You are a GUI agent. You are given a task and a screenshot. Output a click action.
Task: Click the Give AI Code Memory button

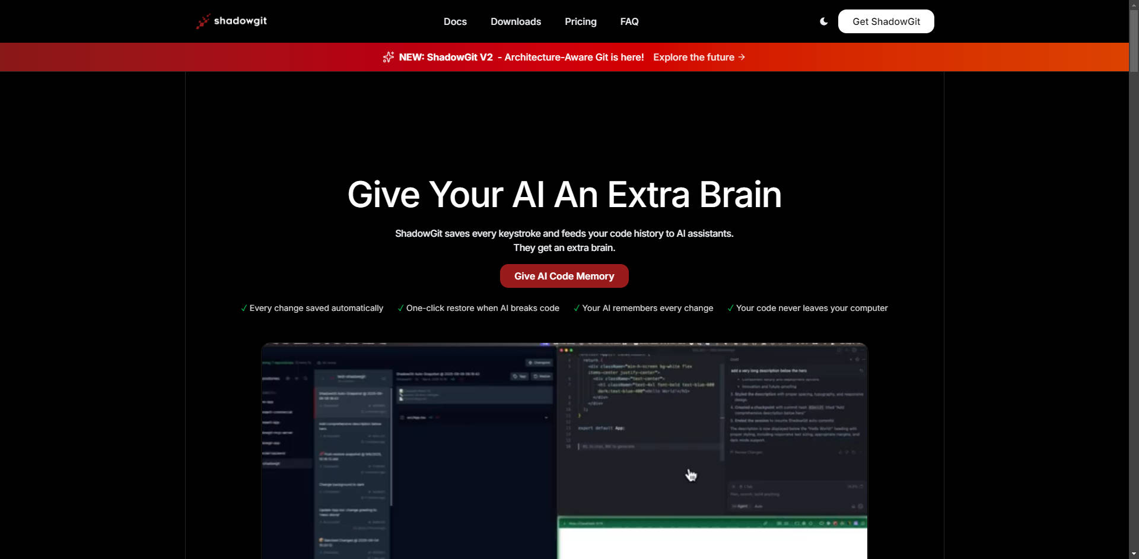564,276
